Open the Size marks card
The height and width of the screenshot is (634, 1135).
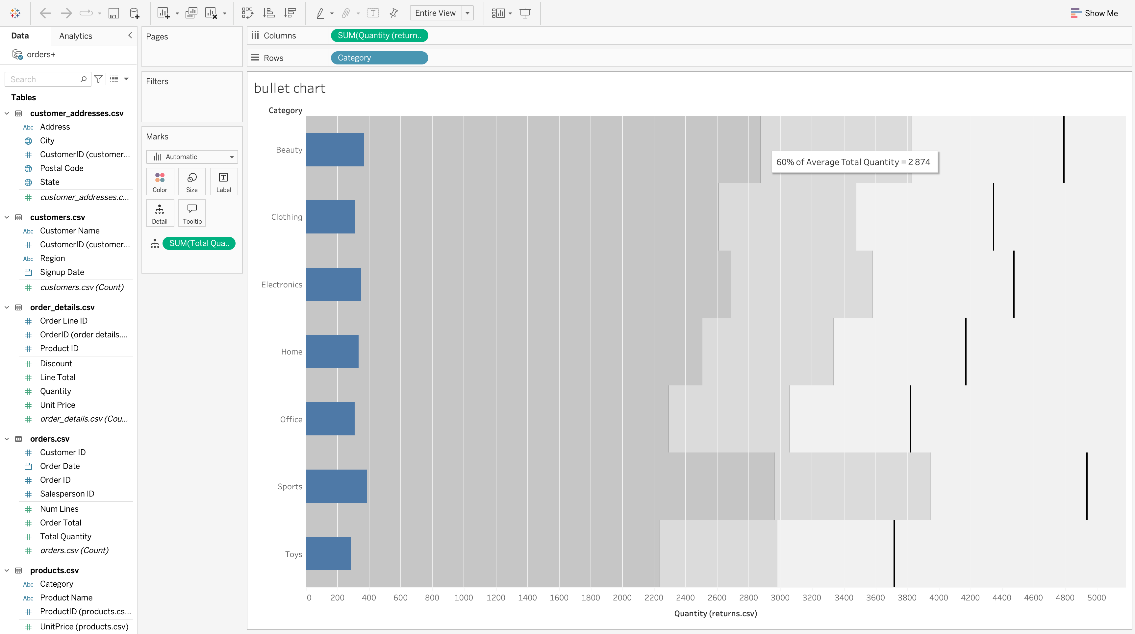(x=192, y=182)
